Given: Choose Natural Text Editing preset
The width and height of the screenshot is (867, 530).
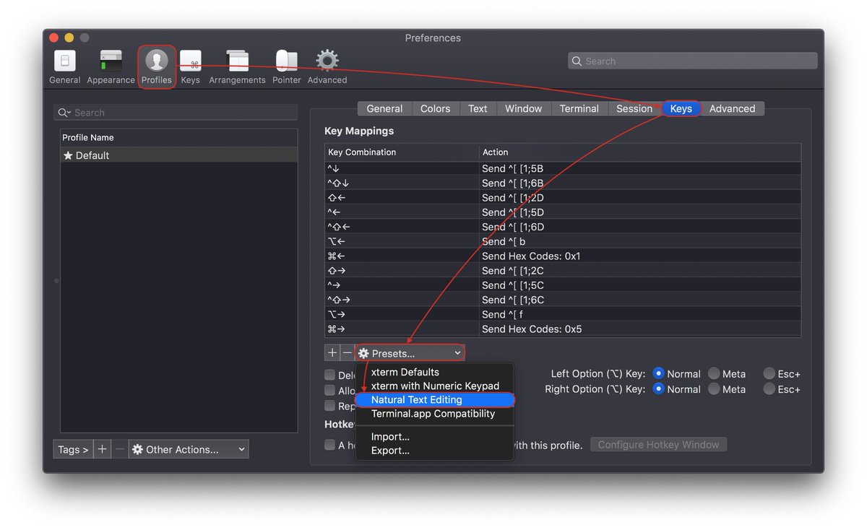Looking at the screenshot, I should (434, 399).
